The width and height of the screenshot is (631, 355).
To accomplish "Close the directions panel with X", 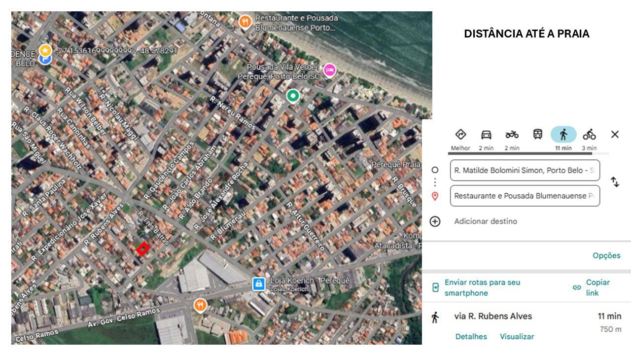I will coord(615,134).
